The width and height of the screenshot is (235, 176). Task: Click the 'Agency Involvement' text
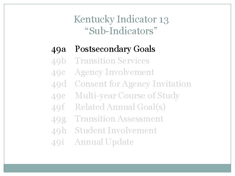click(114, 72)
